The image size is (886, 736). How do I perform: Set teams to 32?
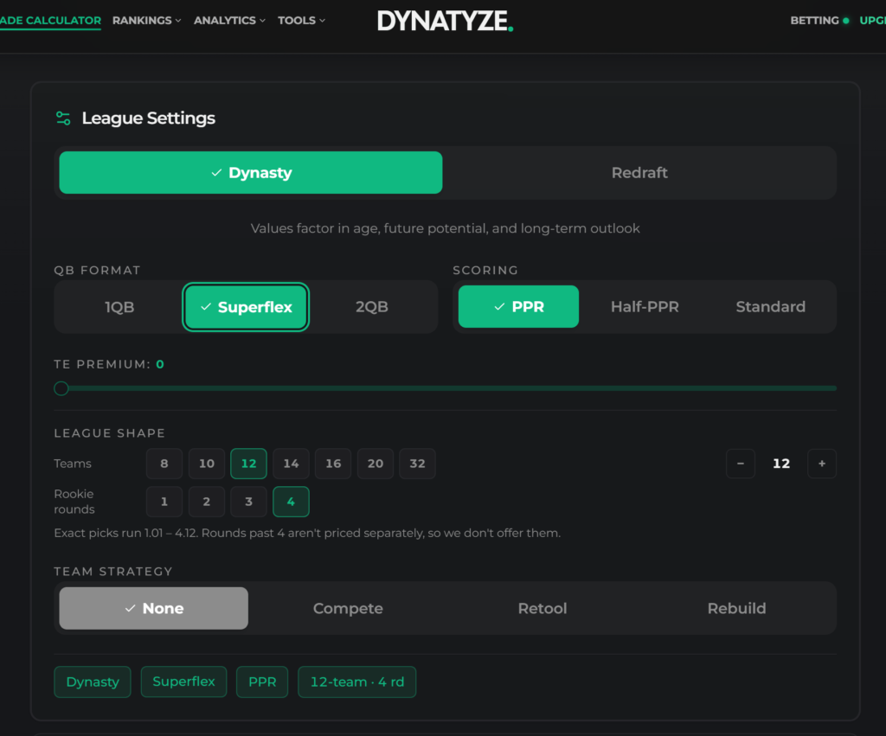click(418, 464)
